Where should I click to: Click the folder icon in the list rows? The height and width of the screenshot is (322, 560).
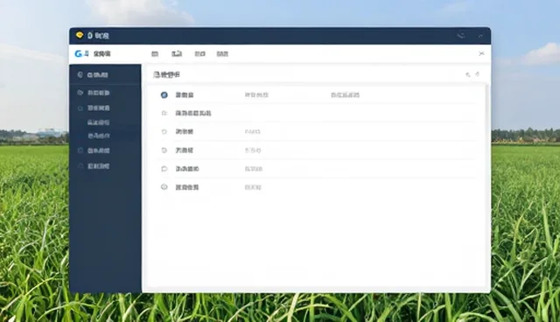pos(164,113)
